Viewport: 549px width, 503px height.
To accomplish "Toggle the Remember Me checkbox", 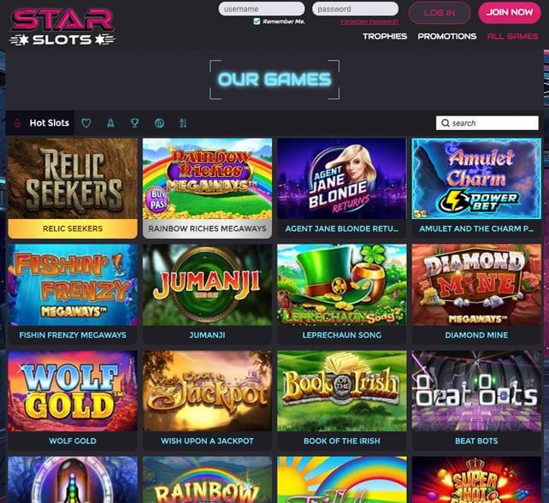I will pos(257,21).
